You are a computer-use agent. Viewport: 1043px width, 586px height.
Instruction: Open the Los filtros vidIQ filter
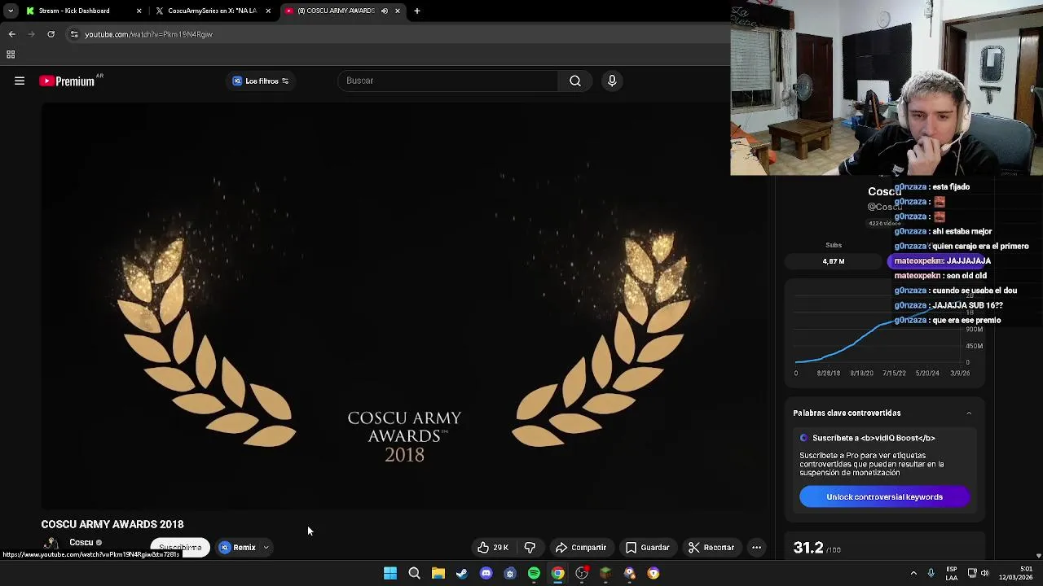(261, 81)
